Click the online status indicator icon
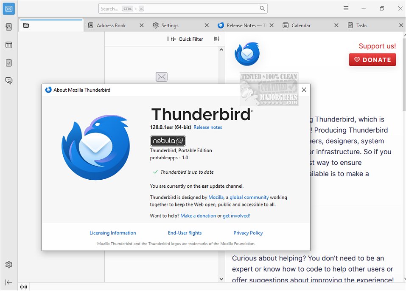The width and height of the screenshot is (406, 291). pos(24,287)
